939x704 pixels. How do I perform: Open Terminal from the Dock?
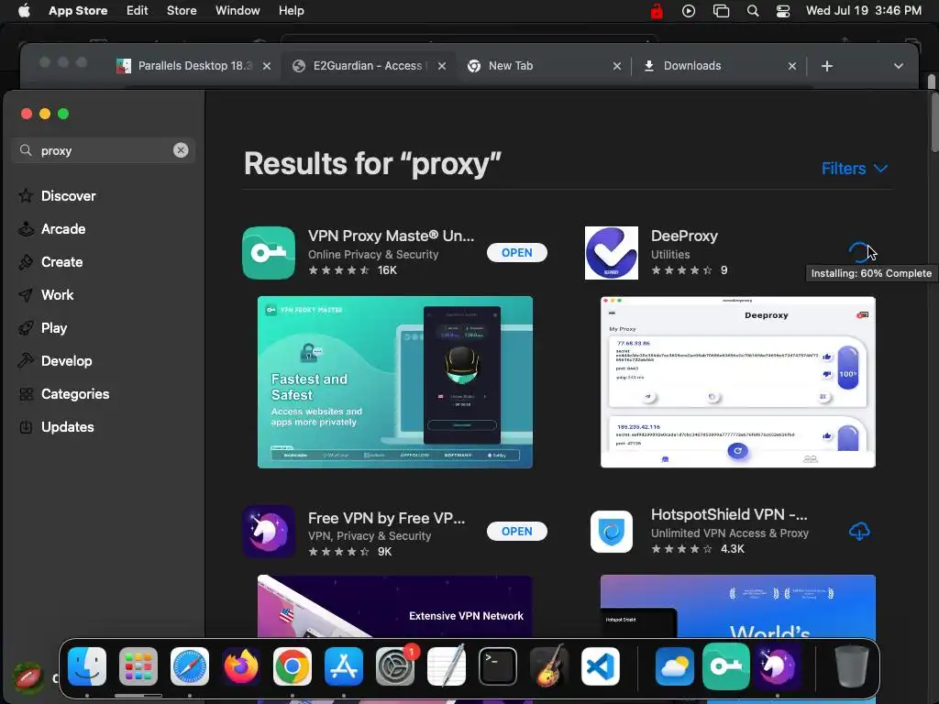tap(498, 666)
